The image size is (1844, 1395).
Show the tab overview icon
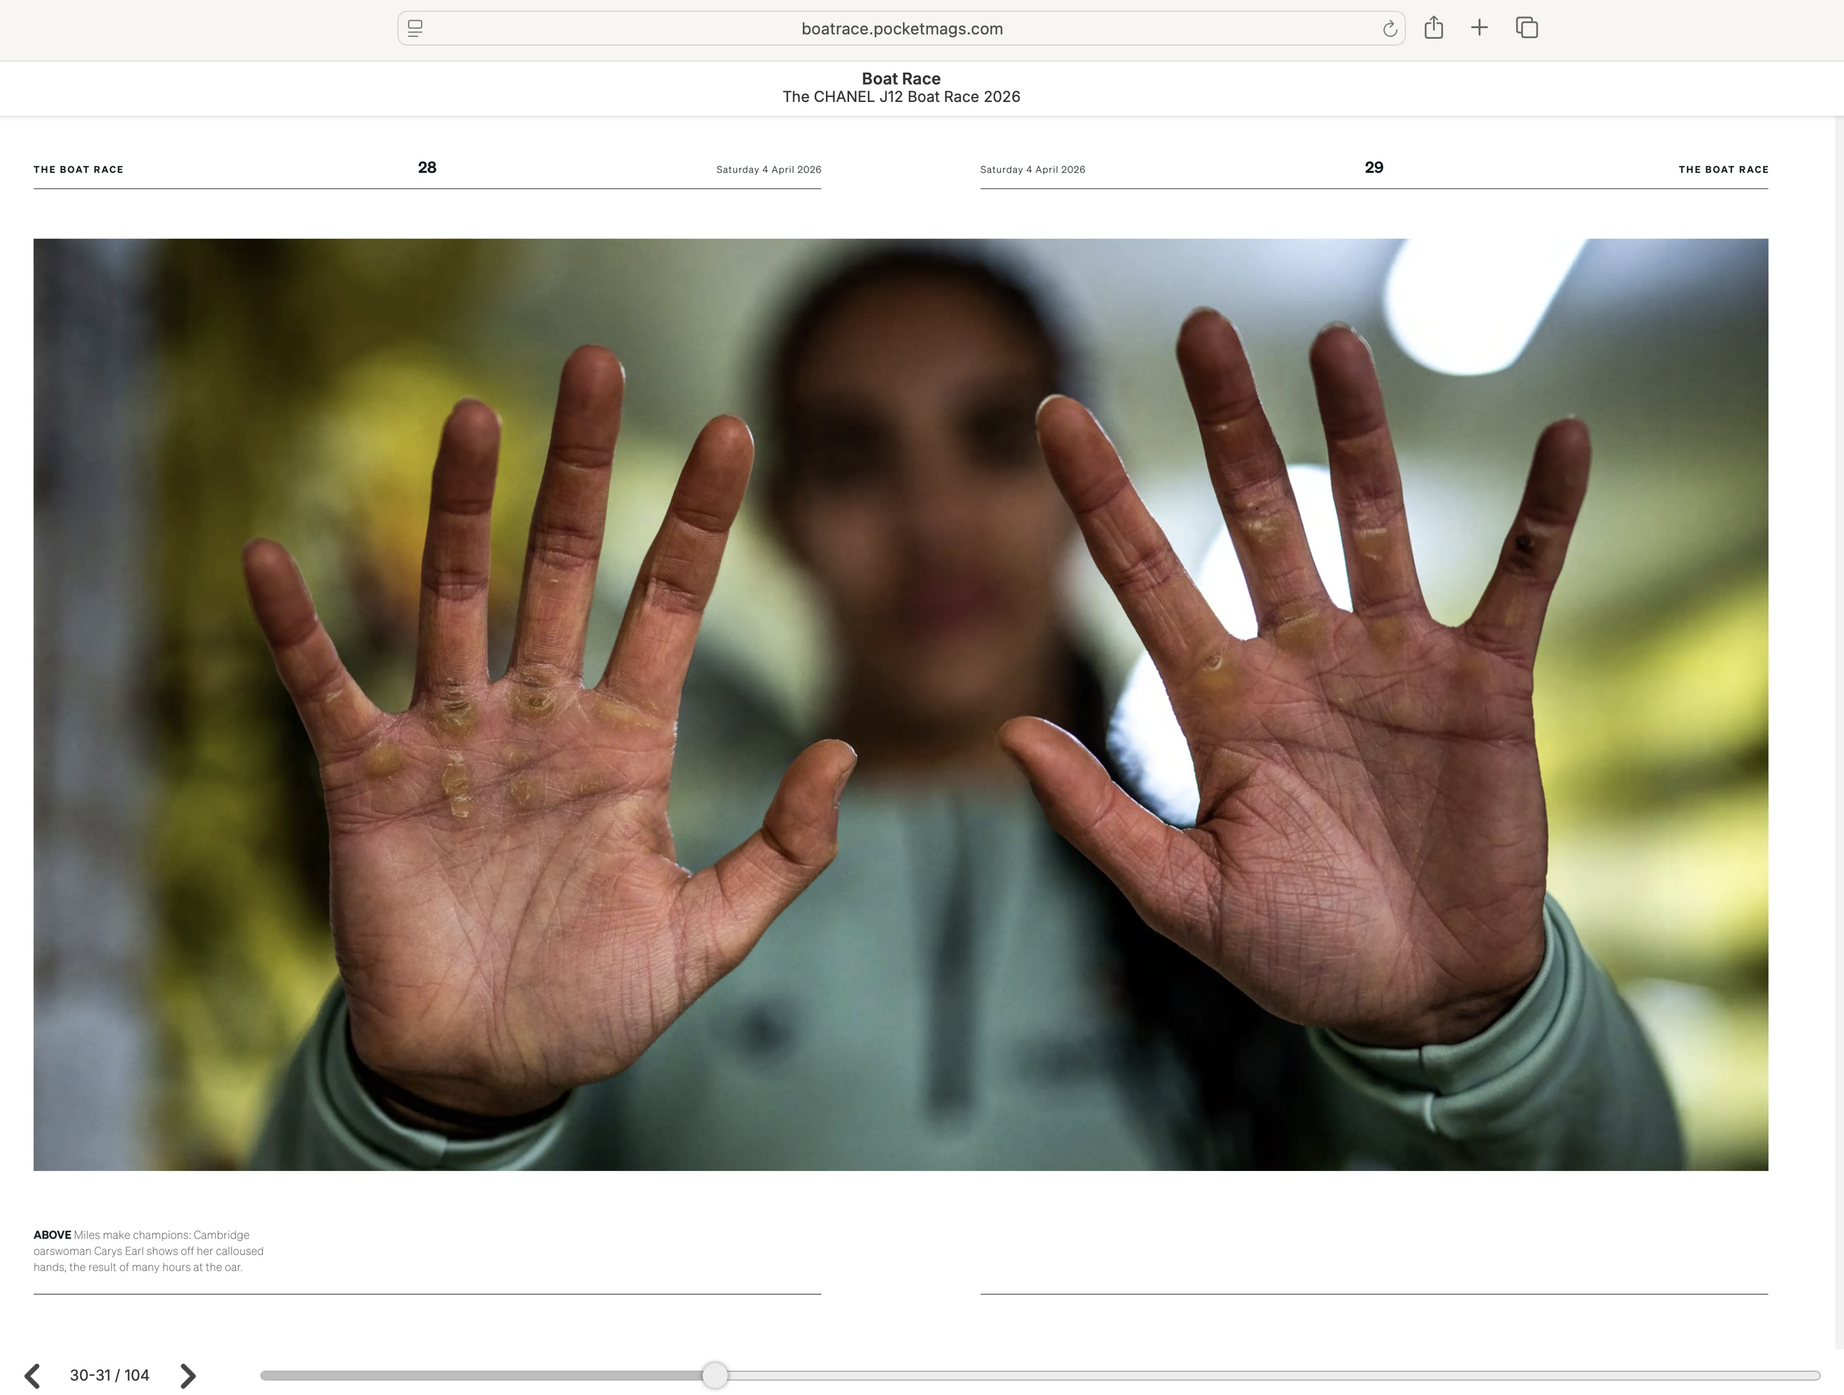(1526, 28)
